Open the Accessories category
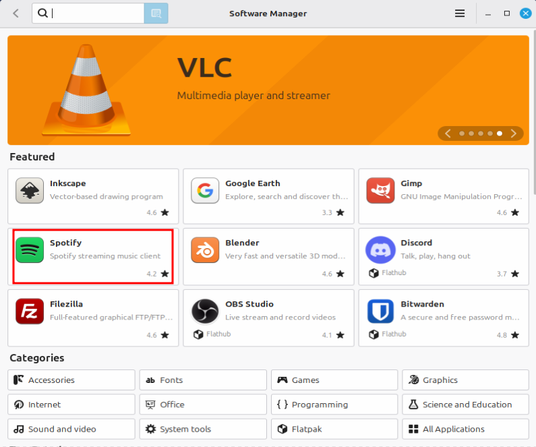 tap(71, 380)
